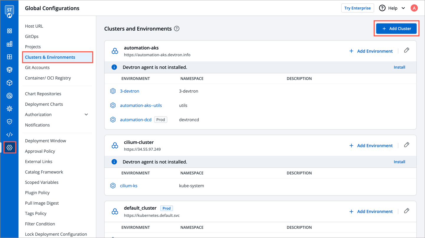This screenshot has height=238, width=425.
Task: Open Global Configurations gear icon in sidebar
Action: pos(9,147)
